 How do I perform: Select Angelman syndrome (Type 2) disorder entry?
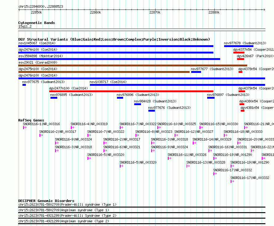coord(142,222)
